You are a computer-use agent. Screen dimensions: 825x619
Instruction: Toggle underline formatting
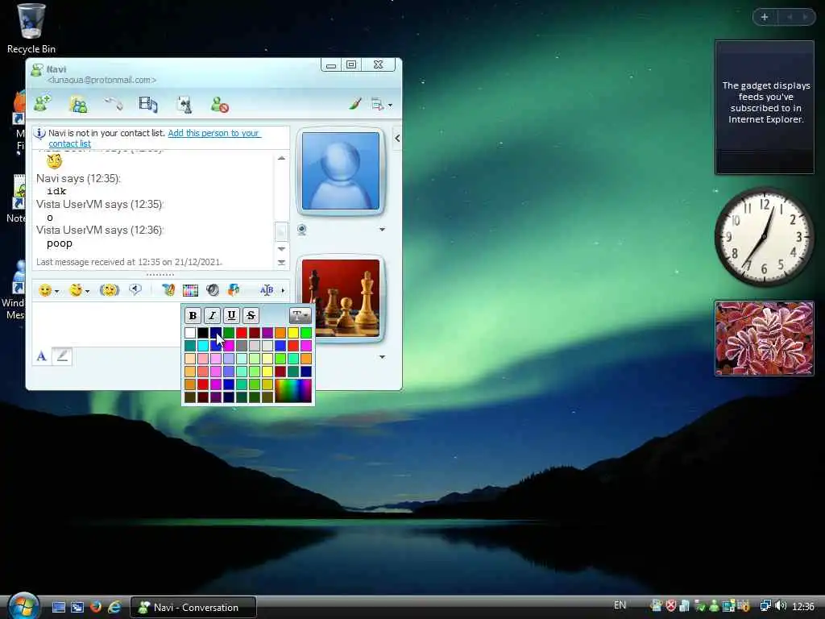(x=231, y=315)
